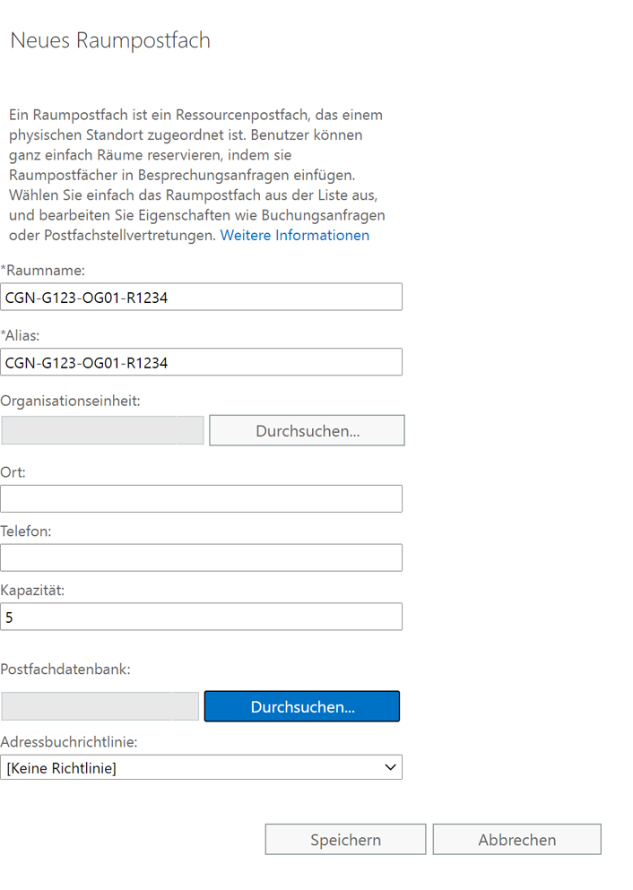Click into the Raumname input field
This screenshot has height=890, width=633.
pos(201,297)
